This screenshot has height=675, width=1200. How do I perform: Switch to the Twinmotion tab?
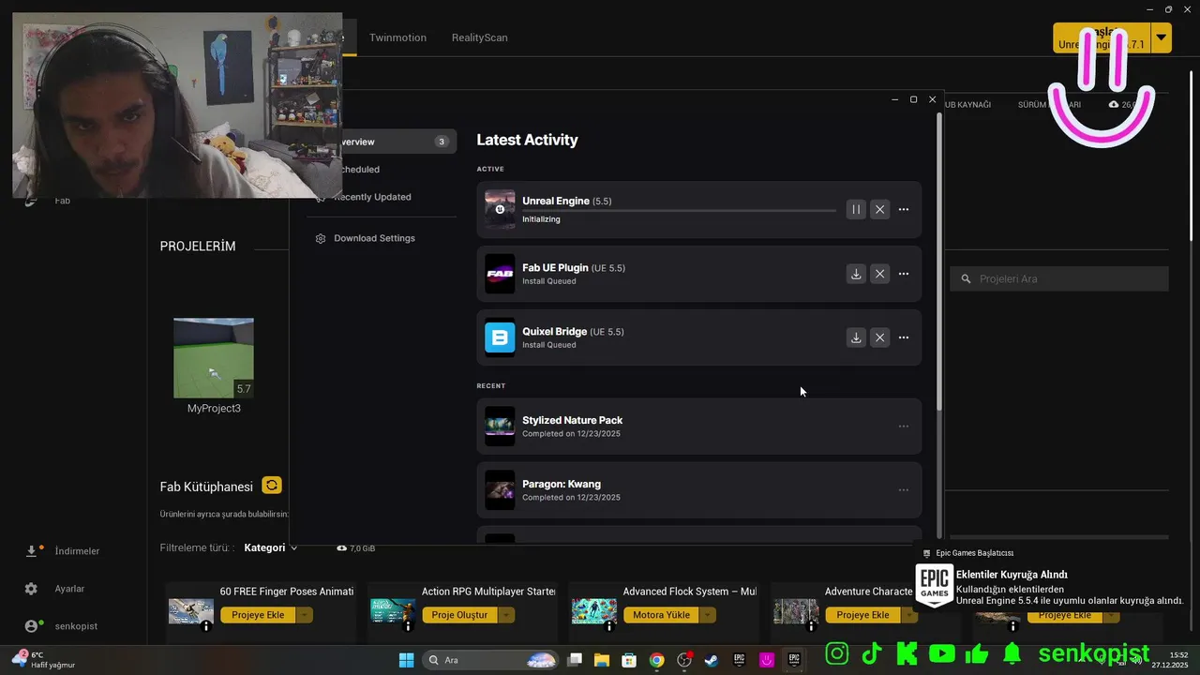pyautogui.click(x=397, y=37)
